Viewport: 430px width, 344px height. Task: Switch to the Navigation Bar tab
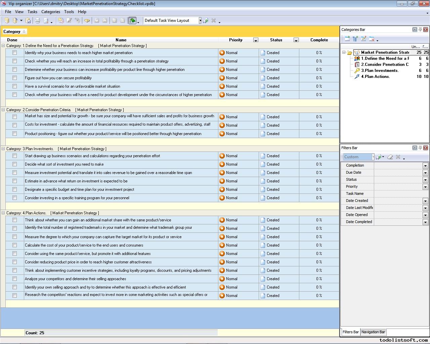tap(373, 332)
